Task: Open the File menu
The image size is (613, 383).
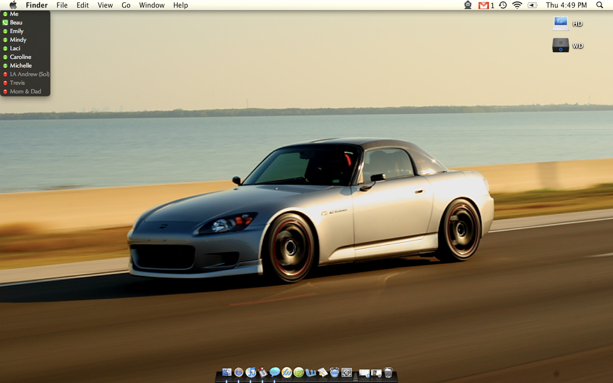Action: (62, 5)
